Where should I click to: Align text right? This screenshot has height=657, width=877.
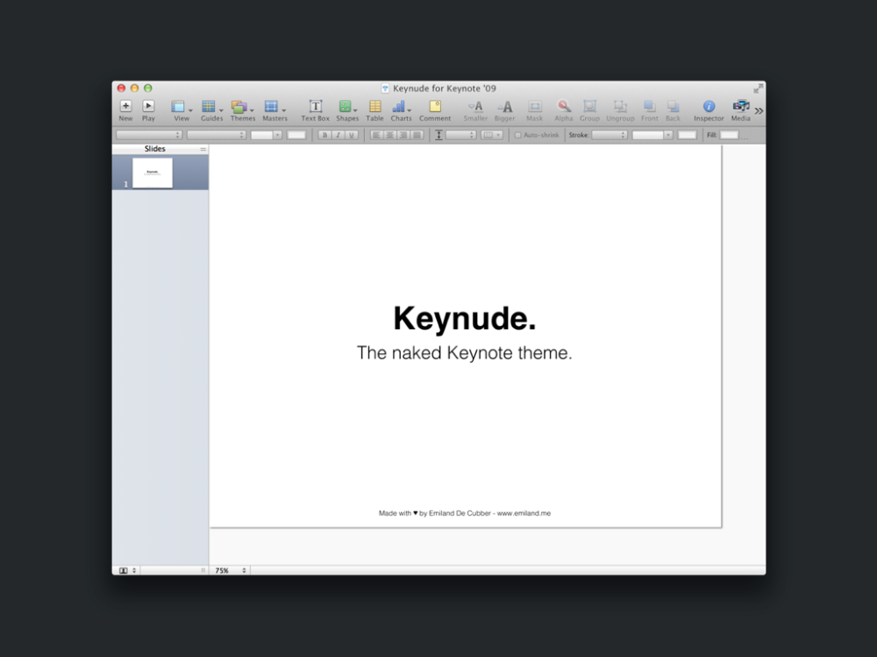click(x=403, y=135)
